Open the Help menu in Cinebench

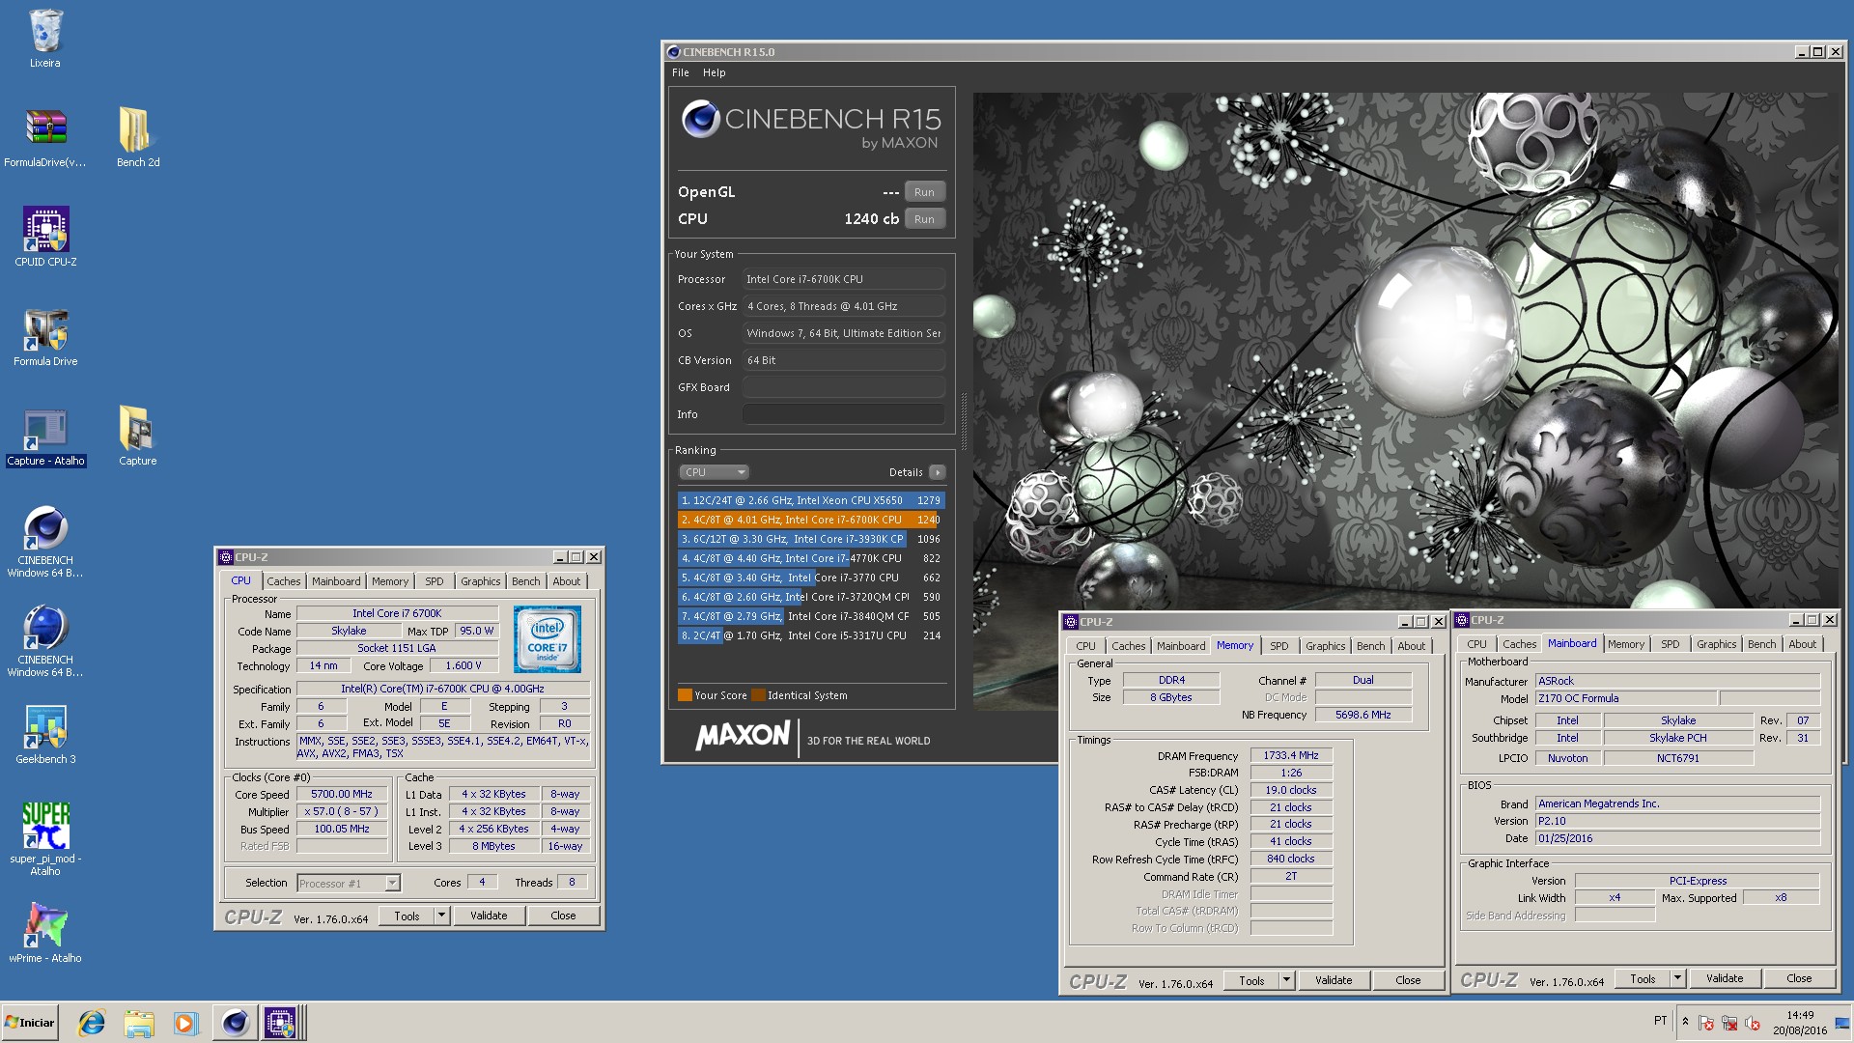tap(715, 72)
